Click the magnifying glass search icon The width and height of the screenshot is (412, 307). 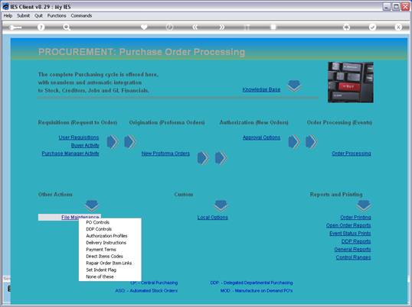67,27
